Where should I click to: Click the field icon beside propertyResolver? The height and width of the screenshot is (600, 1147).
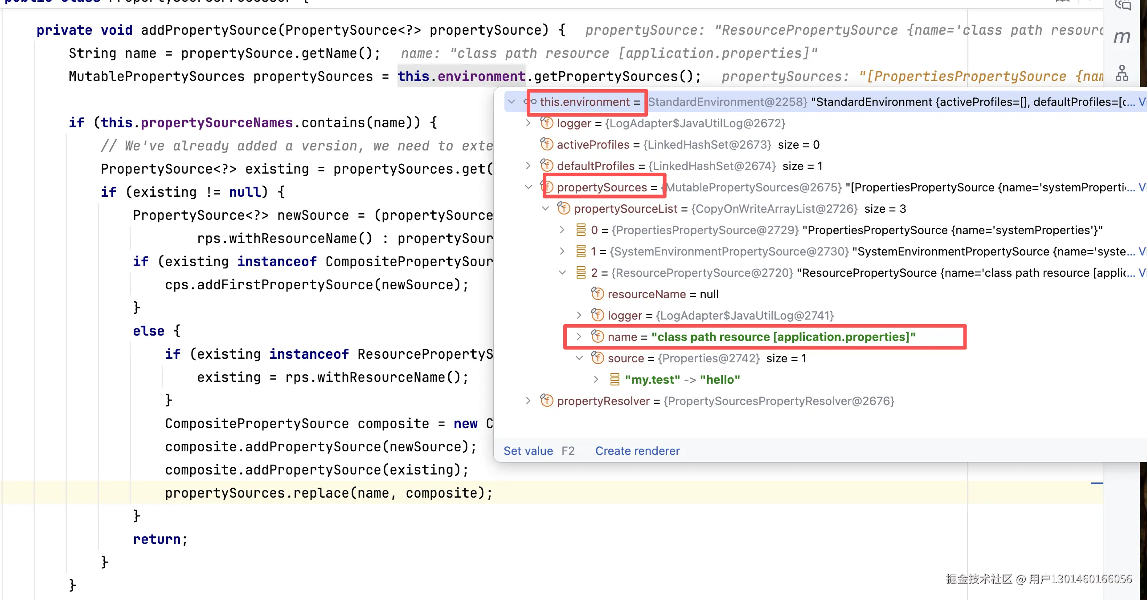547,401
